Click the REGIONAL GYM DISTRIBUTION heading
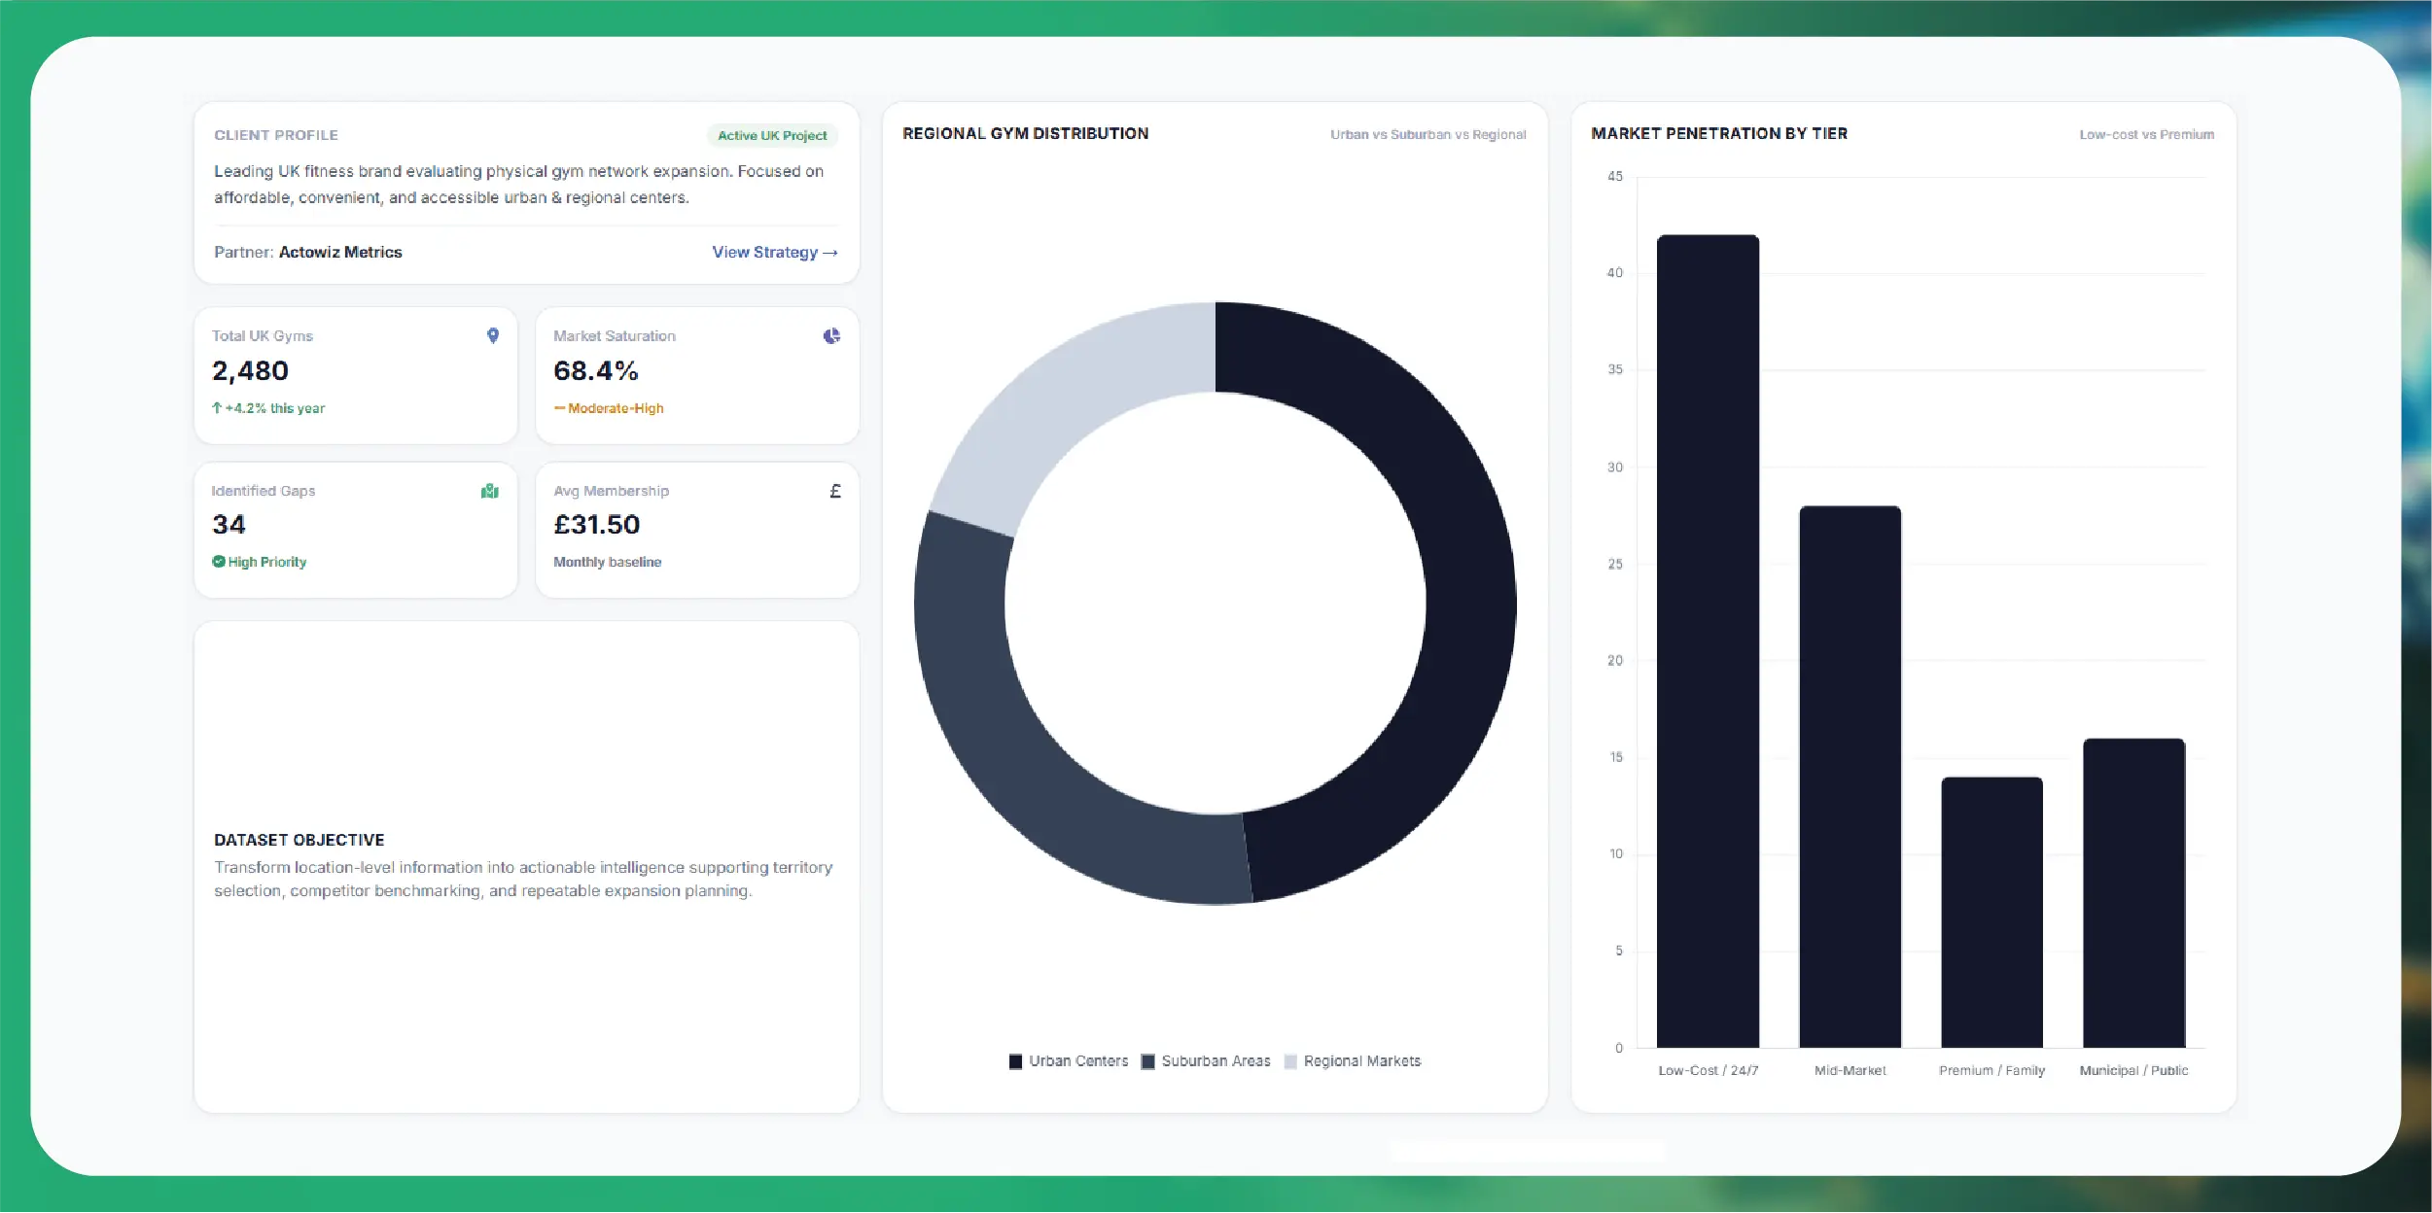Image resolution: width=2432 pixels, height=1213 pixels. [1025, 133]
